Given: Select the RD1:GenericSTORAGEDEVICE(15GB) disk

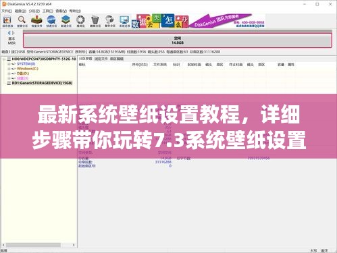Looking at the screenshot, I should [x=42, y=83].
